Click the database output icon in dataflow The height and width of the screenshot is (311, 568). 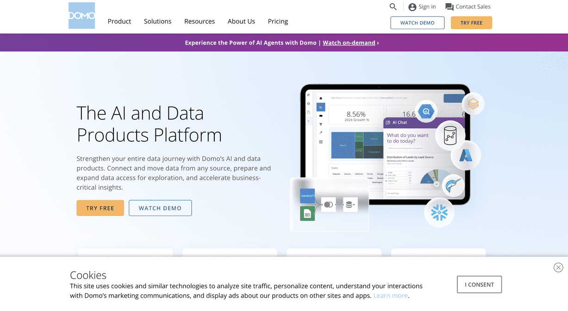click(350, 204)
